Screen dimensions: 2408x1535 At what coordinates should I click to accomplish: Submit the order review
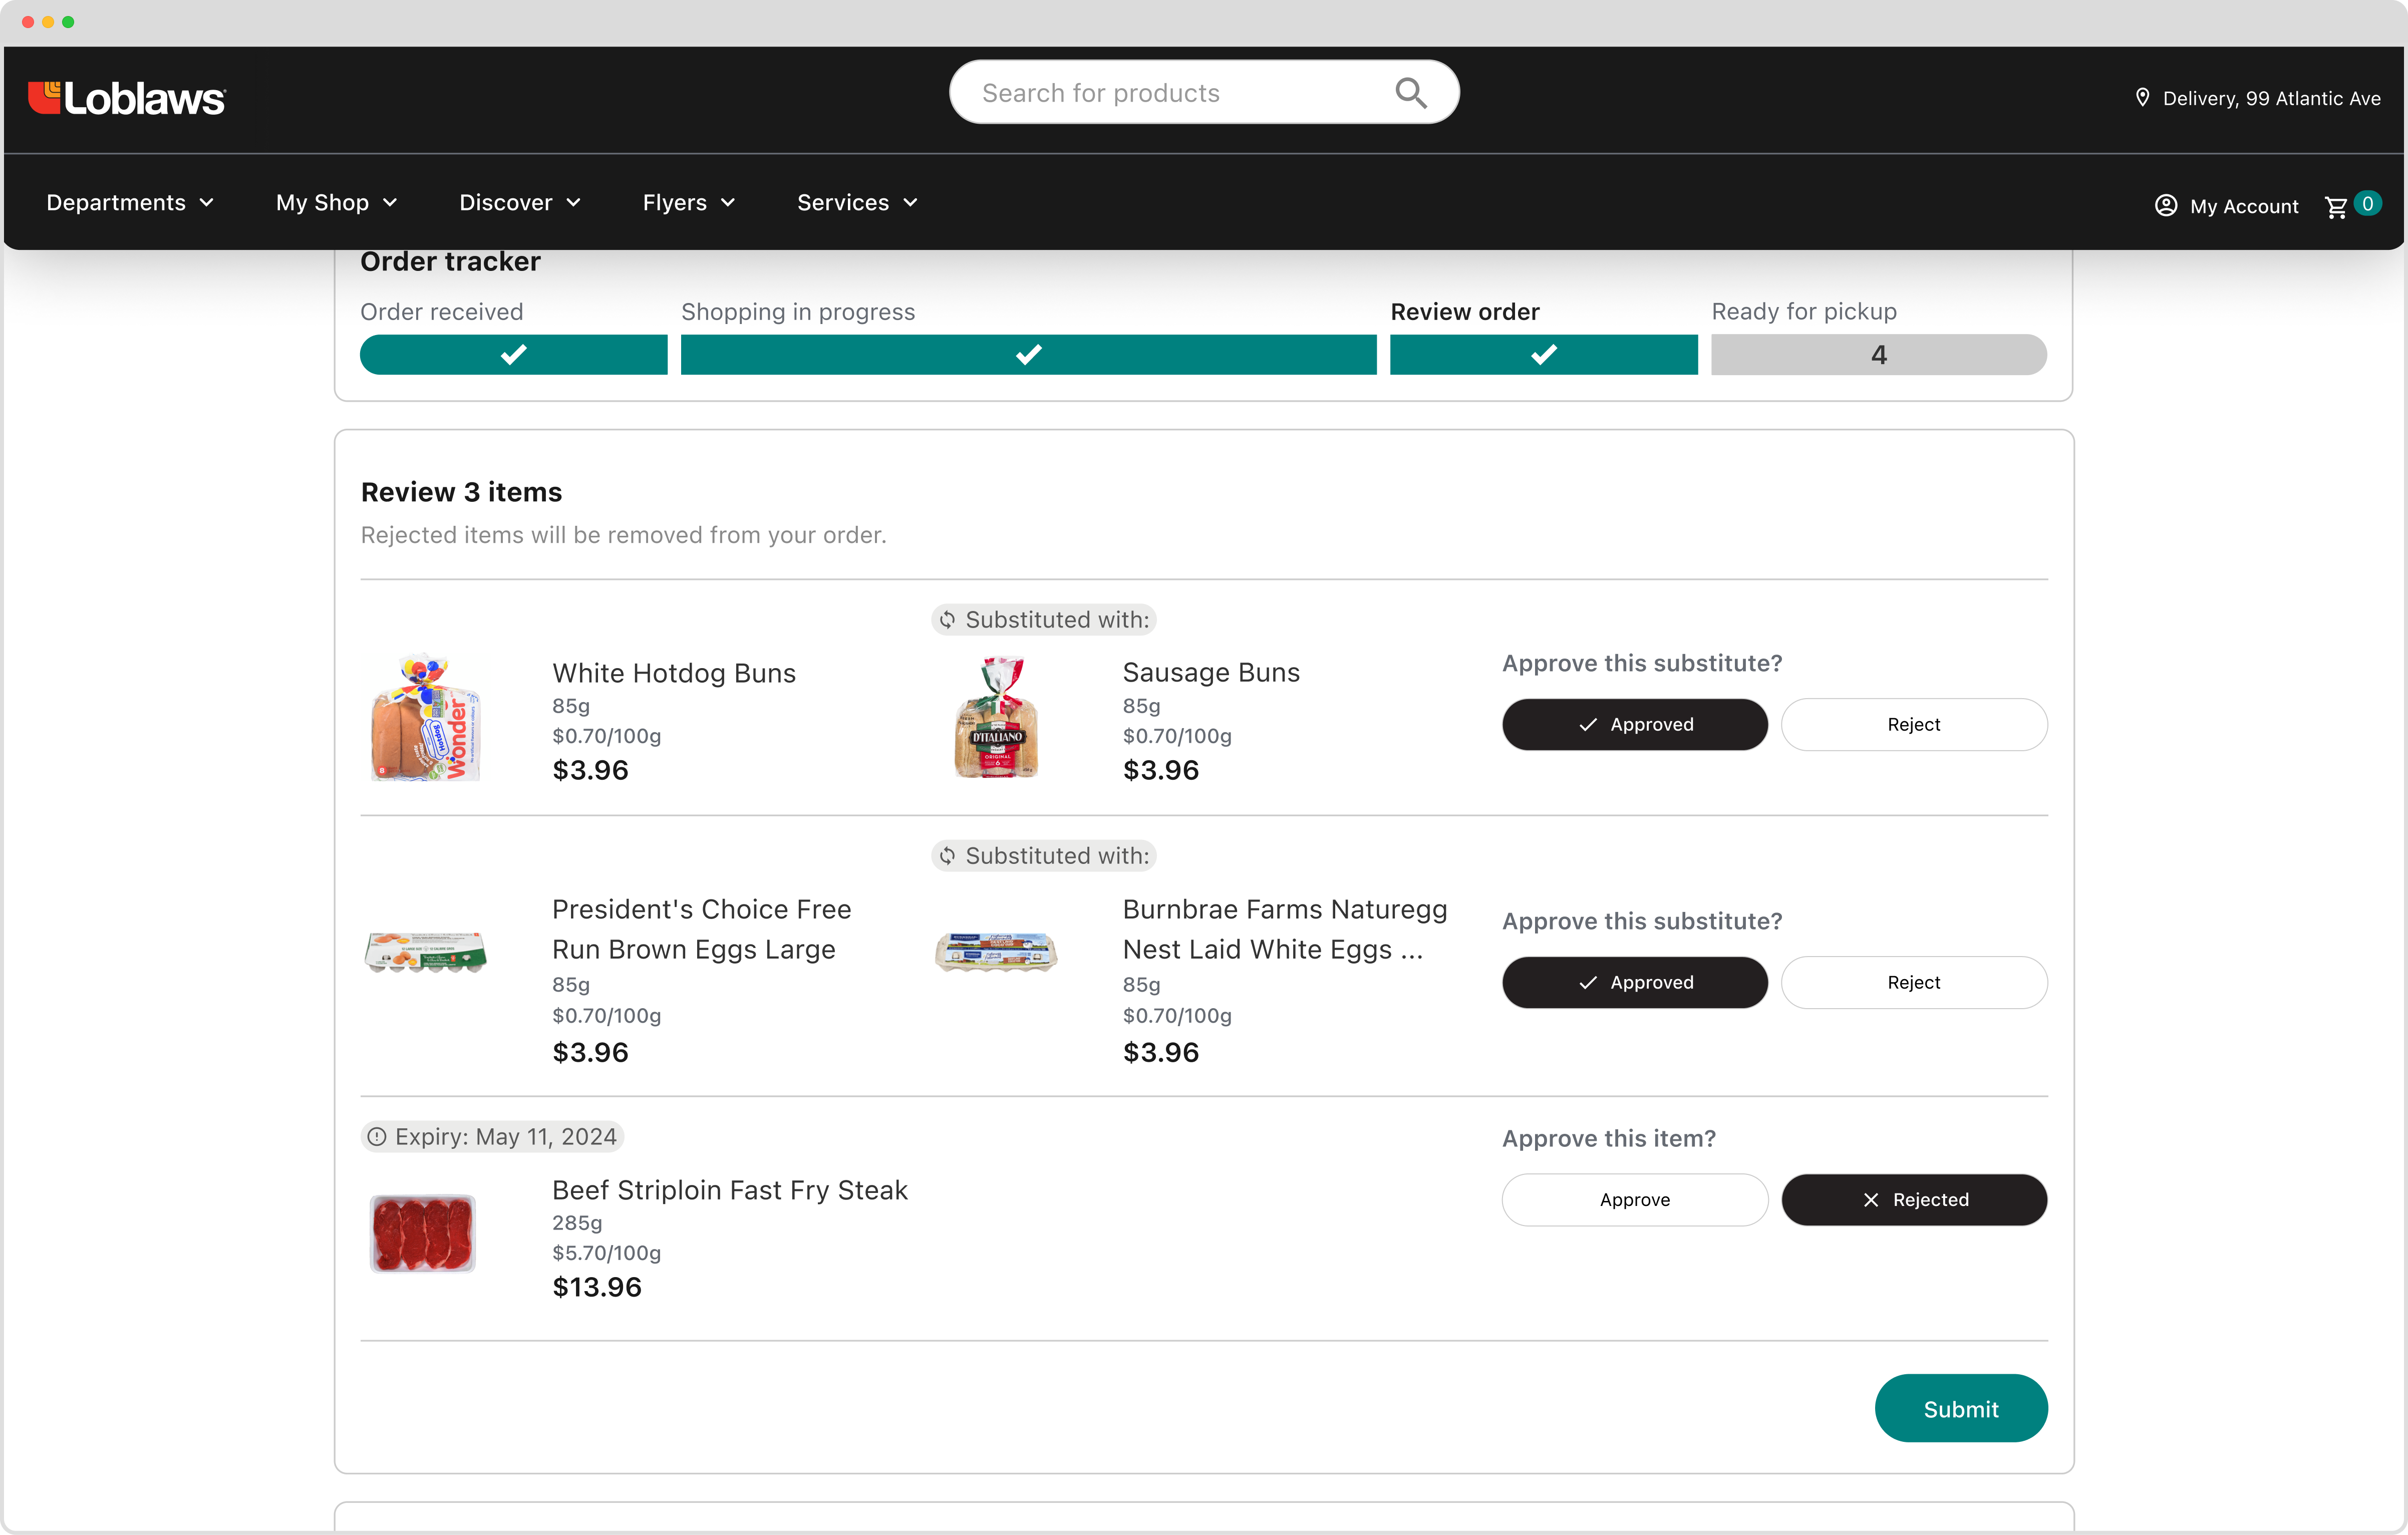(1960, 1408)
